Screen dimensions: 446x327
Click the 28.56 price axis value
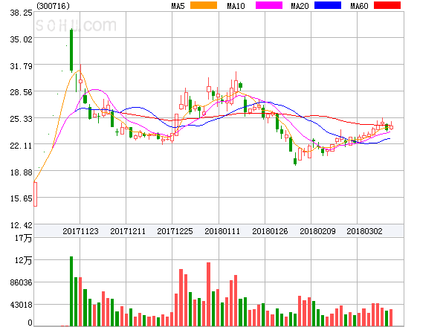pyautogui.click(x=21, y=92)
